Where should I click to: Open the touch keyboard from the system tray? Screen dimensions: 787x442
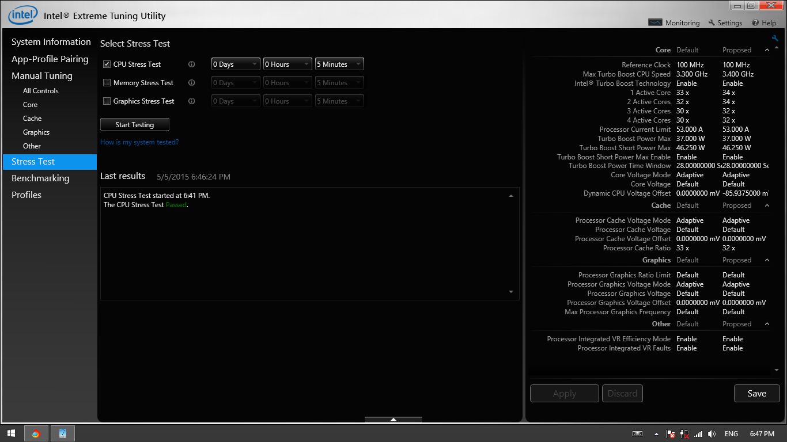pos(637,433)
